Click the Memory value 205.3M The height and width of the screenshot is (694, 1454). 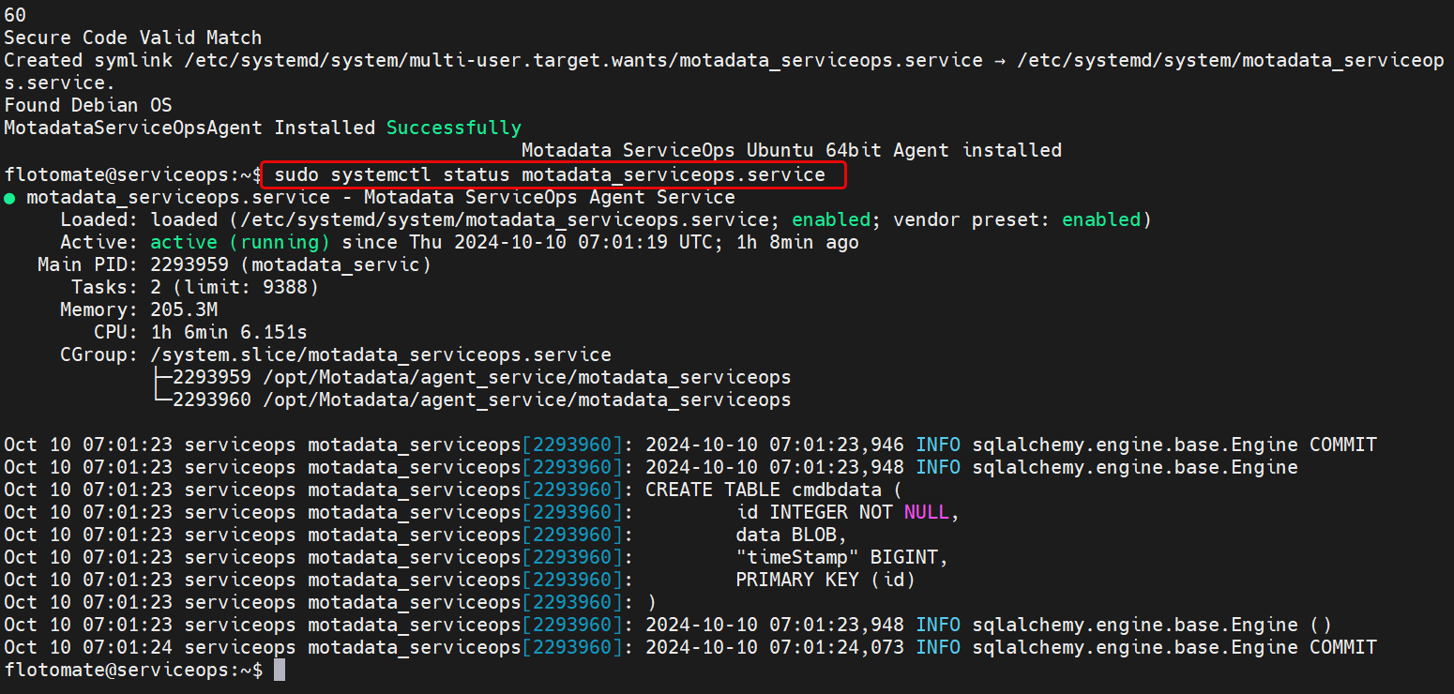[184, 309]
